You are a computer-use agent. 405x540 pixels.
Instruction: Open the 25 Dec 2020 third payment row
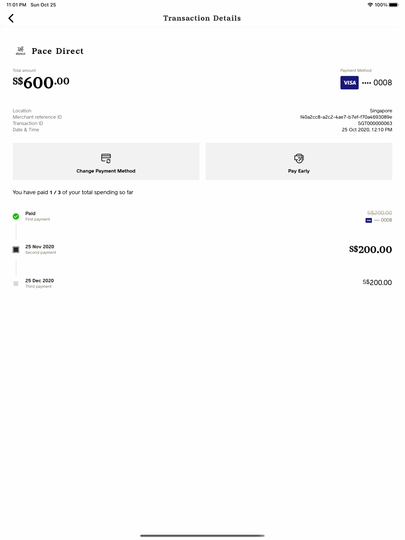(202, 283)
